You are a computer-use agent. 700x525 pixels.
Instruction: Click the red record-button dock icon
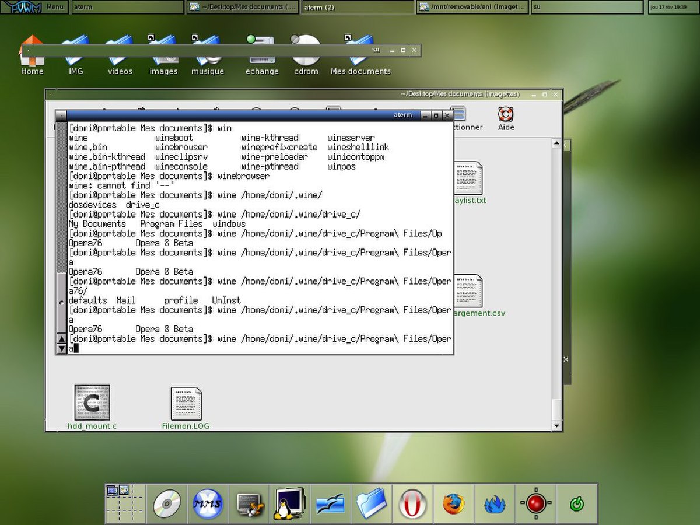(x=536, y=503)
